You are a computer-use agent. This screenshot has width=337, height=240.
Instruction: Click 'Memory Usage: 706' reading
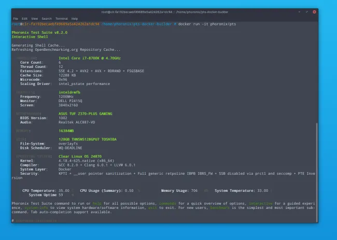[x=179, y=191]
